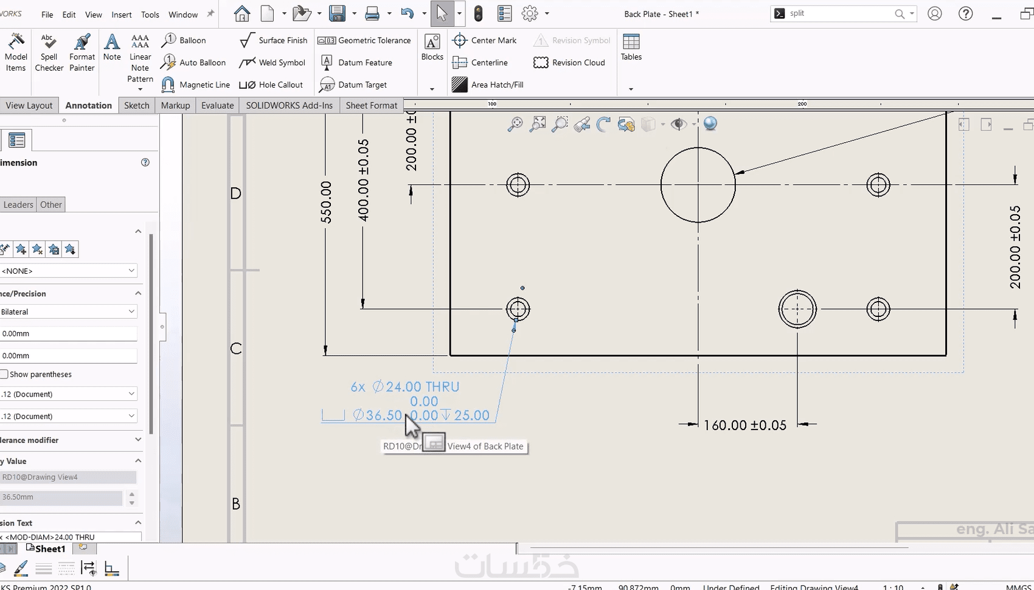Expand the Tolerance modifier section
Viewport: 1034px width, 590px height.
point(138,440)
